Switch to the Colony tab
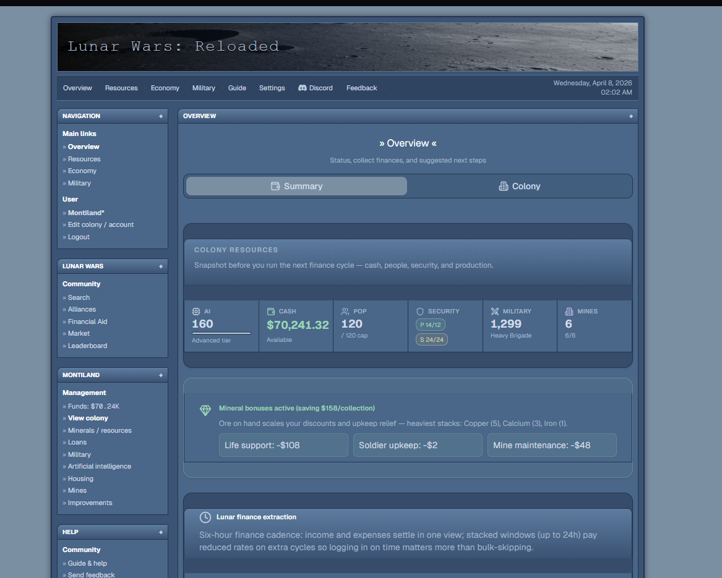 [520, 186]
